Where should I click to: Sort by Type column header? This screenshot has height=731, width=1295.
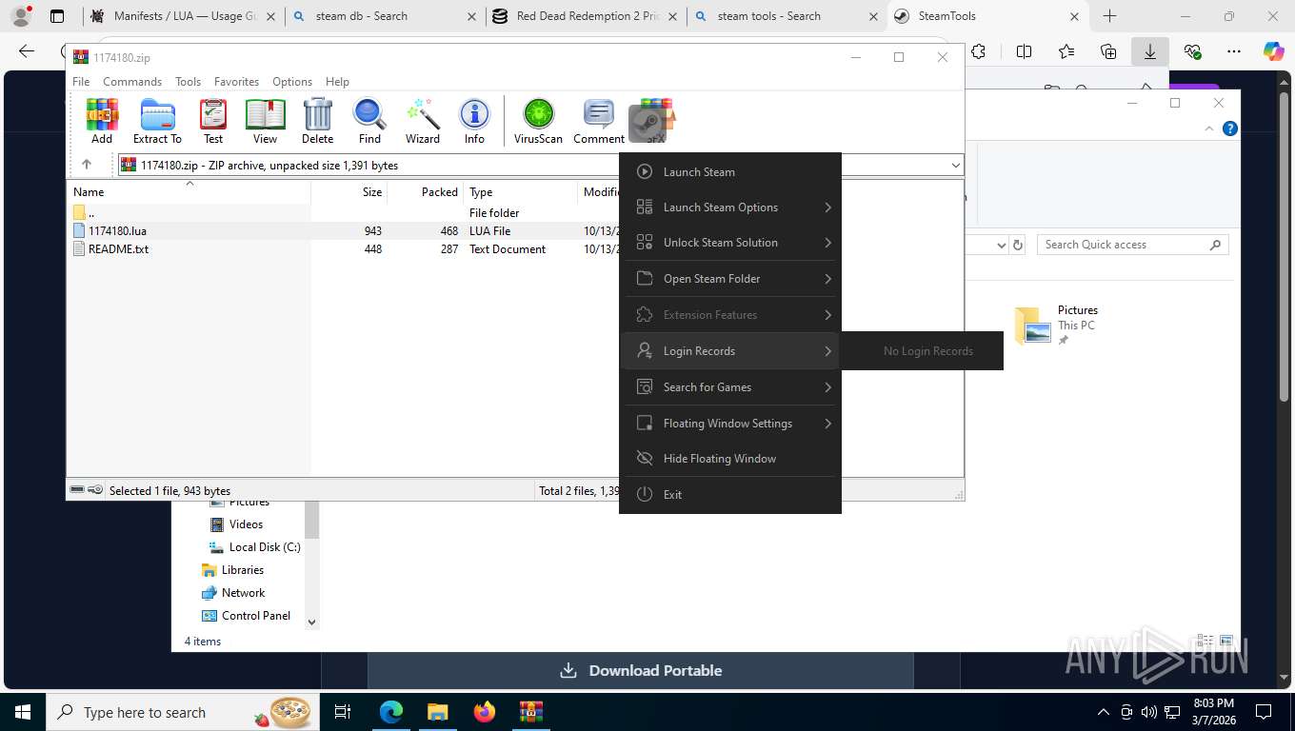click(520, 191)
